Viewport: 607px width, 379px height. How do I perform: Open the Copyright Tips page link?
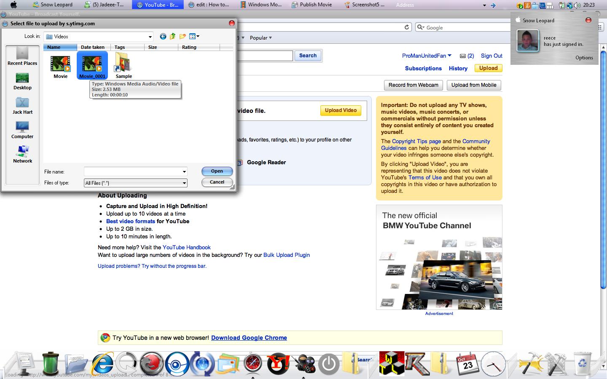(416, 141)
